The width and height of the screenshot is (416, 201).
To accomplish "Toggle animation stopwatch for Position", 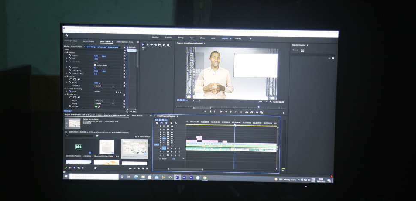I will (x=69, y=56).
